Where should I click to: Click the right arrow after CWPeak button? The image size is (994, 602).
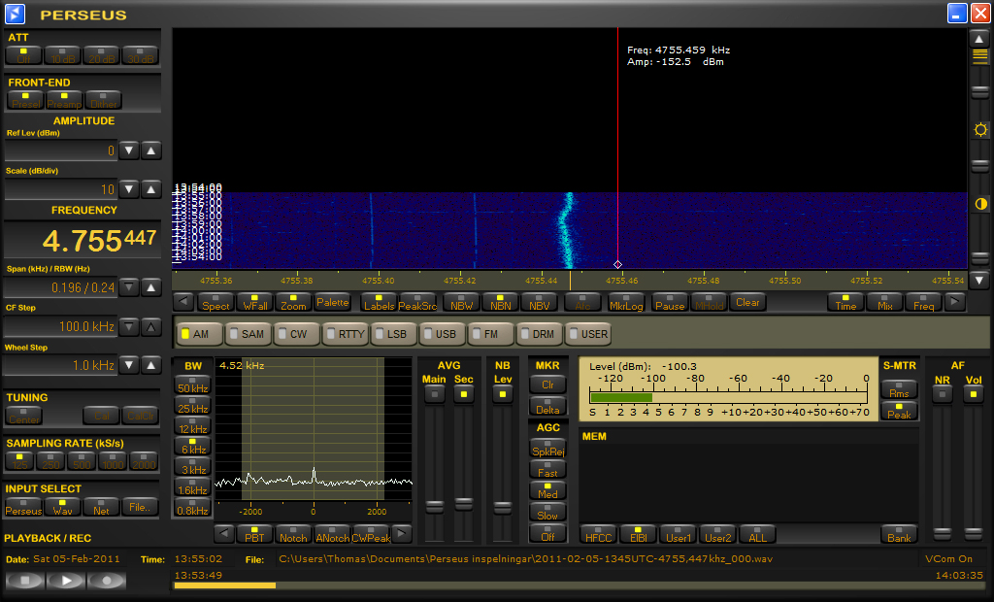point(401,534)
